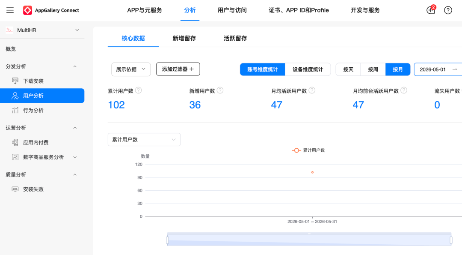The image size is (462, 255).
Task: Click the 流失用户数 value 0
Action: pyautogui.click(x=437, y=105)
